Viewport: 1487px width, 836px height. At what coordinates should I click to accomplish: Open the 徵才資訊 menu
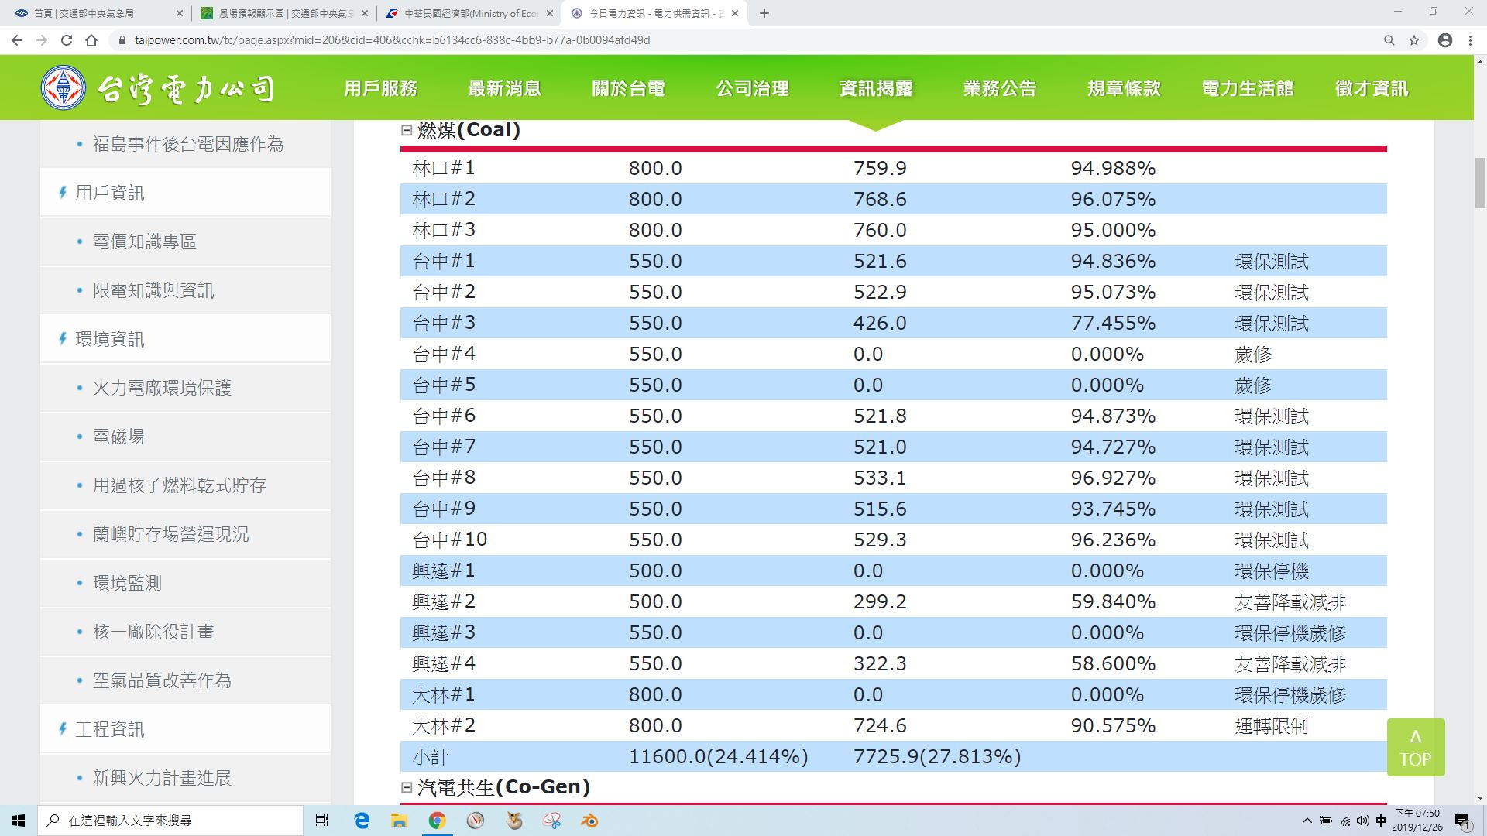(1372, 88)
